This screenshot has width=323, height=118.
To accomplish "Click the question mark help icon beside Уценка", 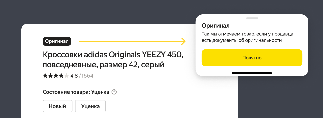I will [114, 92].
